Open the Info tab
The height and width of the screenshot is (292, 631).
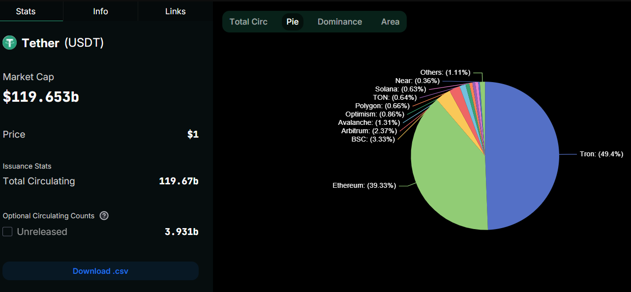click(100, 11)
